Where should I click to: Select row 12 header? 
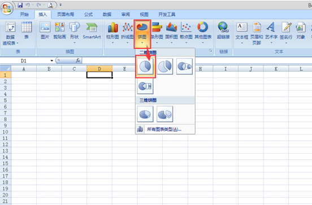click(x=6, y=145)
